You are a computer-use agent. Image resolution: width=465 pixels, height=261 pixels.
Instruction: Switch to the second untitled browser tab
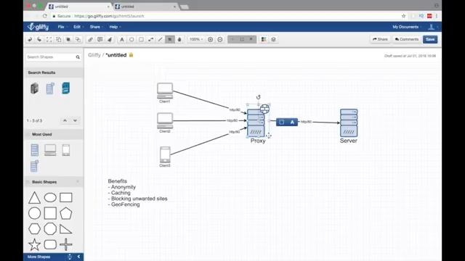(145, 7)
